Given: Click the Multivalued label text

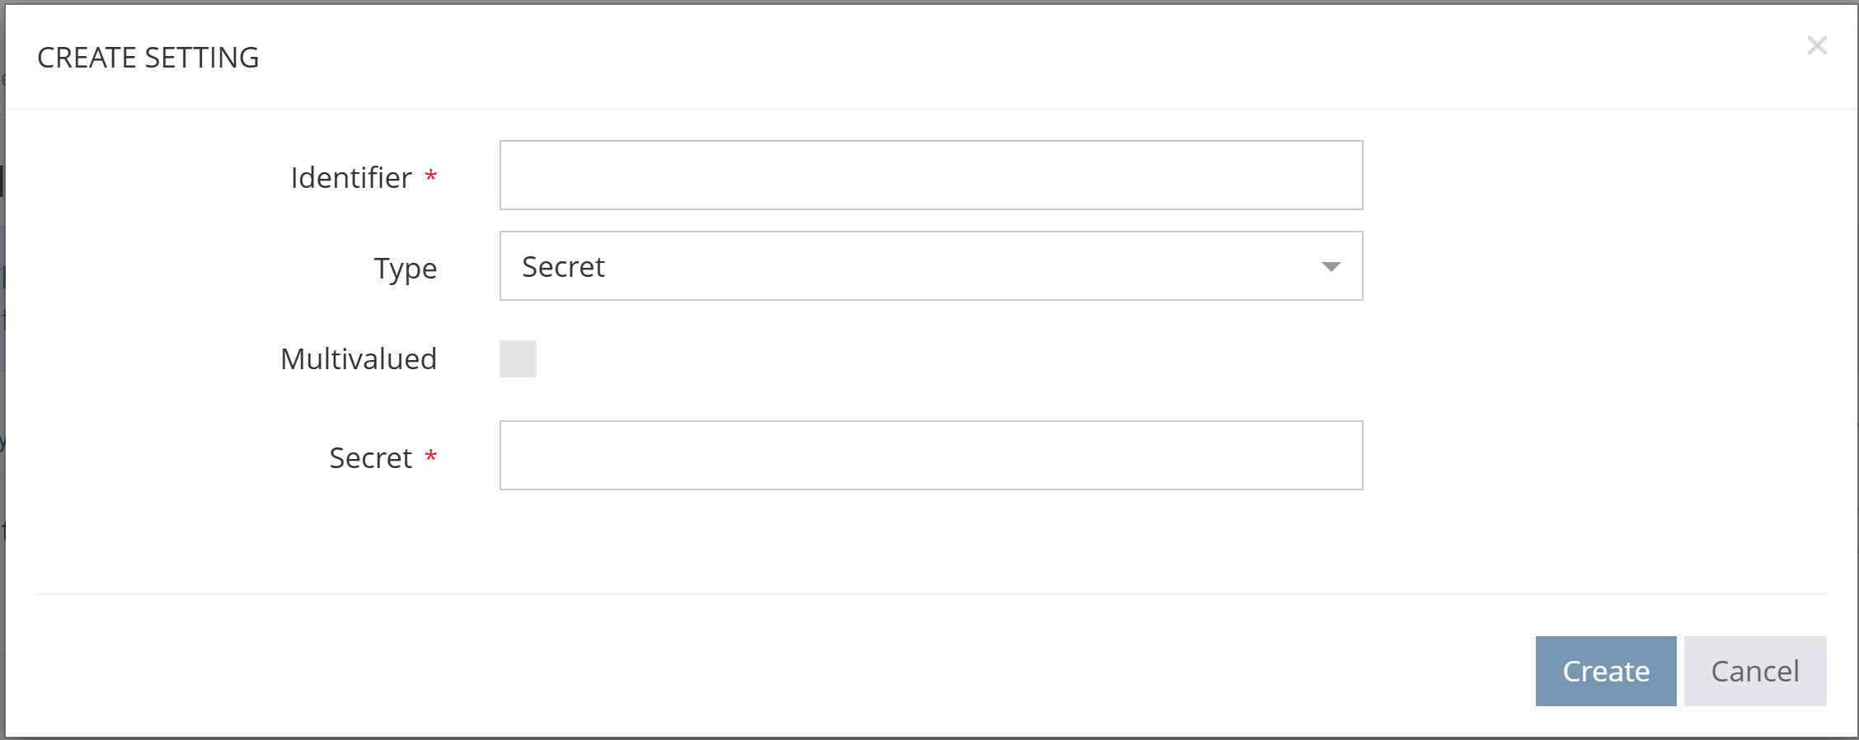Looking at the screenshot, I should tap(358, 359).
